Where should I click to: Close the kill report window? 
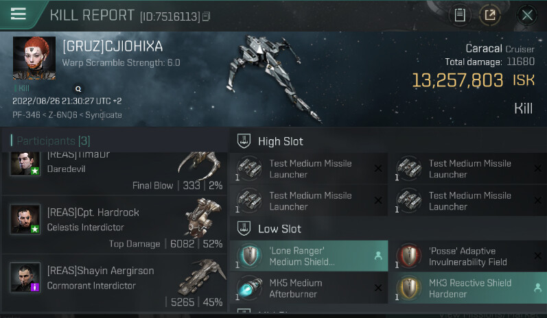coord(527,15)
